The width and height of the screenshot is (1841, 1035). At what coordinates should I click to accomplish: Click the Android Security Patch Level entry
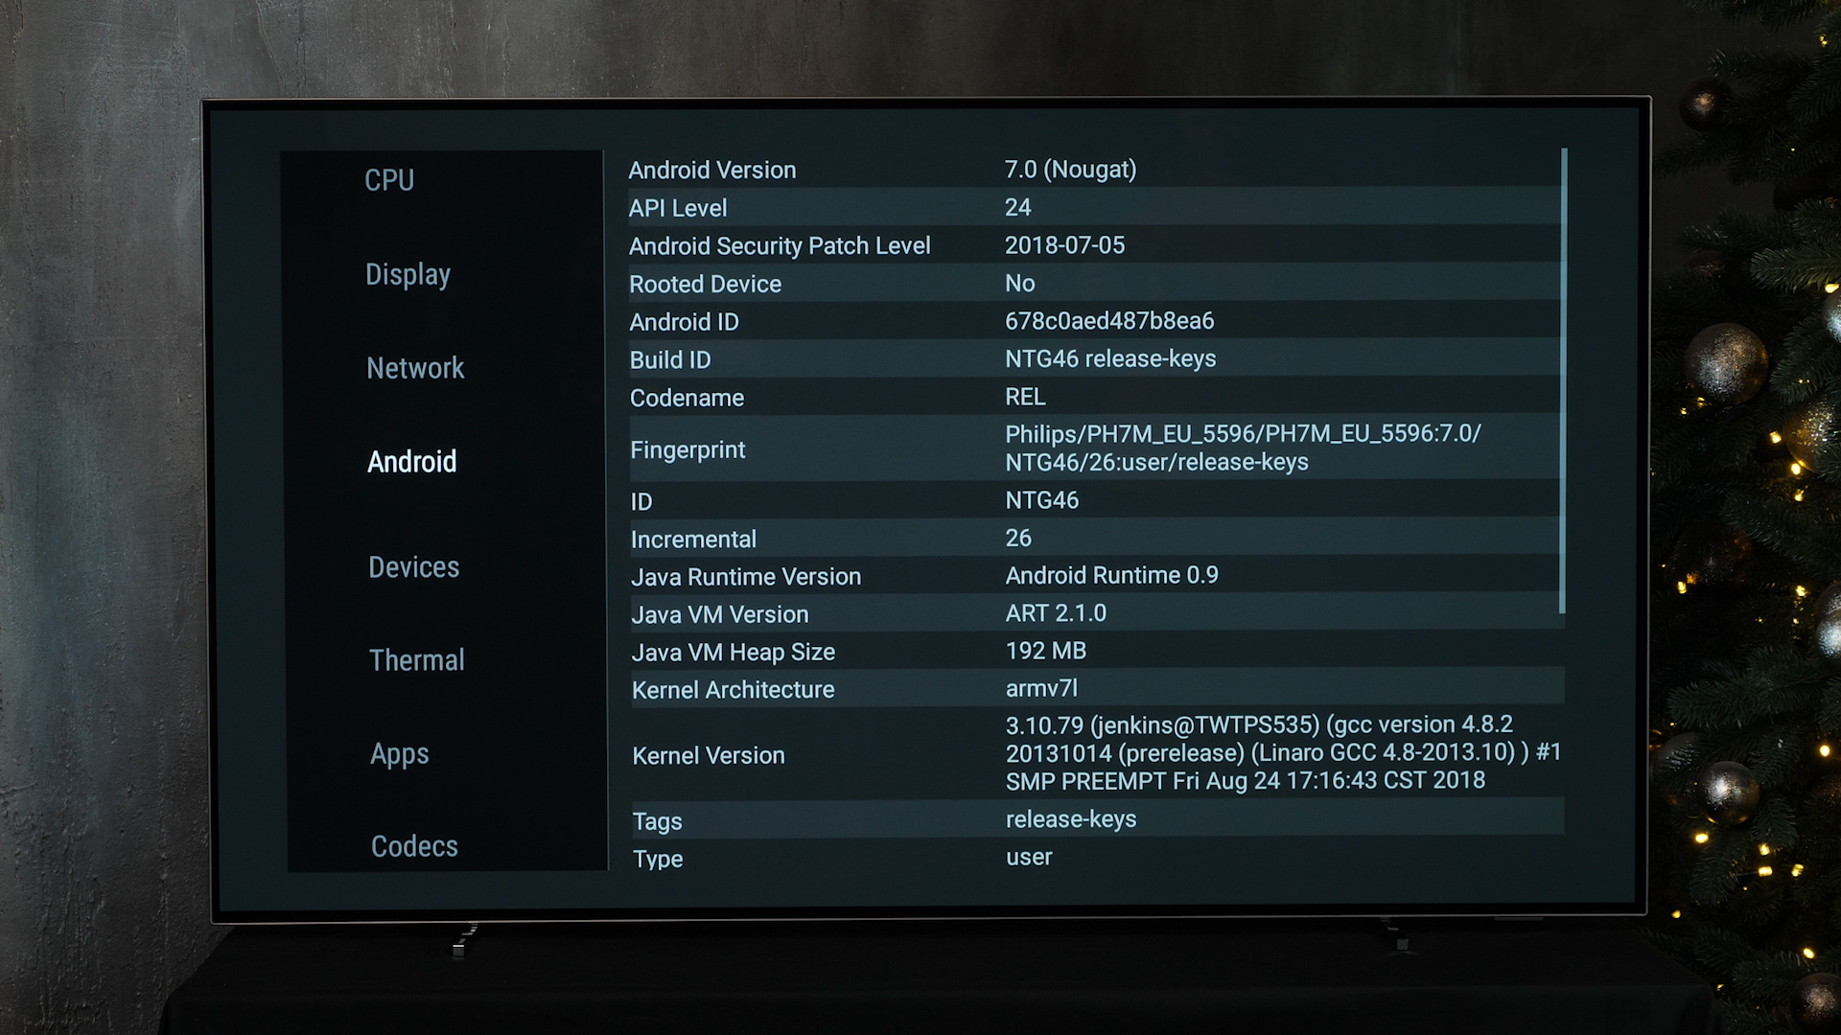[1094, 245]
